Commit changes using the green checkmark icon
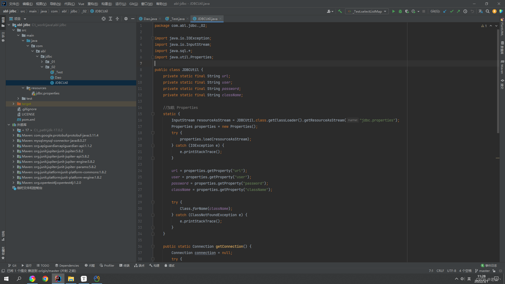 [452, 11]
